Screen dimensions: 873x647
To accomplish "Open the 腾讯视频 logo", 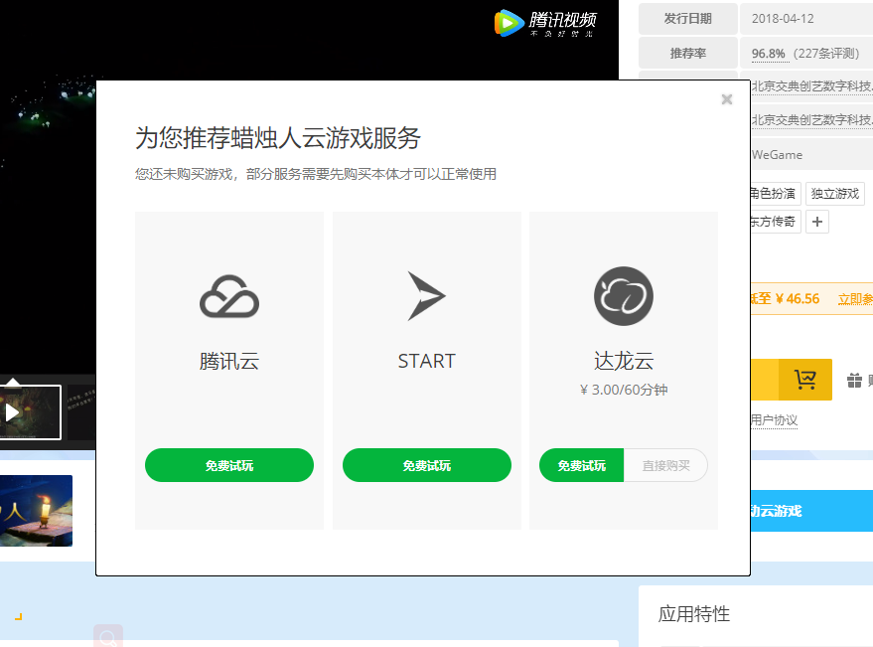I will 545,23.
